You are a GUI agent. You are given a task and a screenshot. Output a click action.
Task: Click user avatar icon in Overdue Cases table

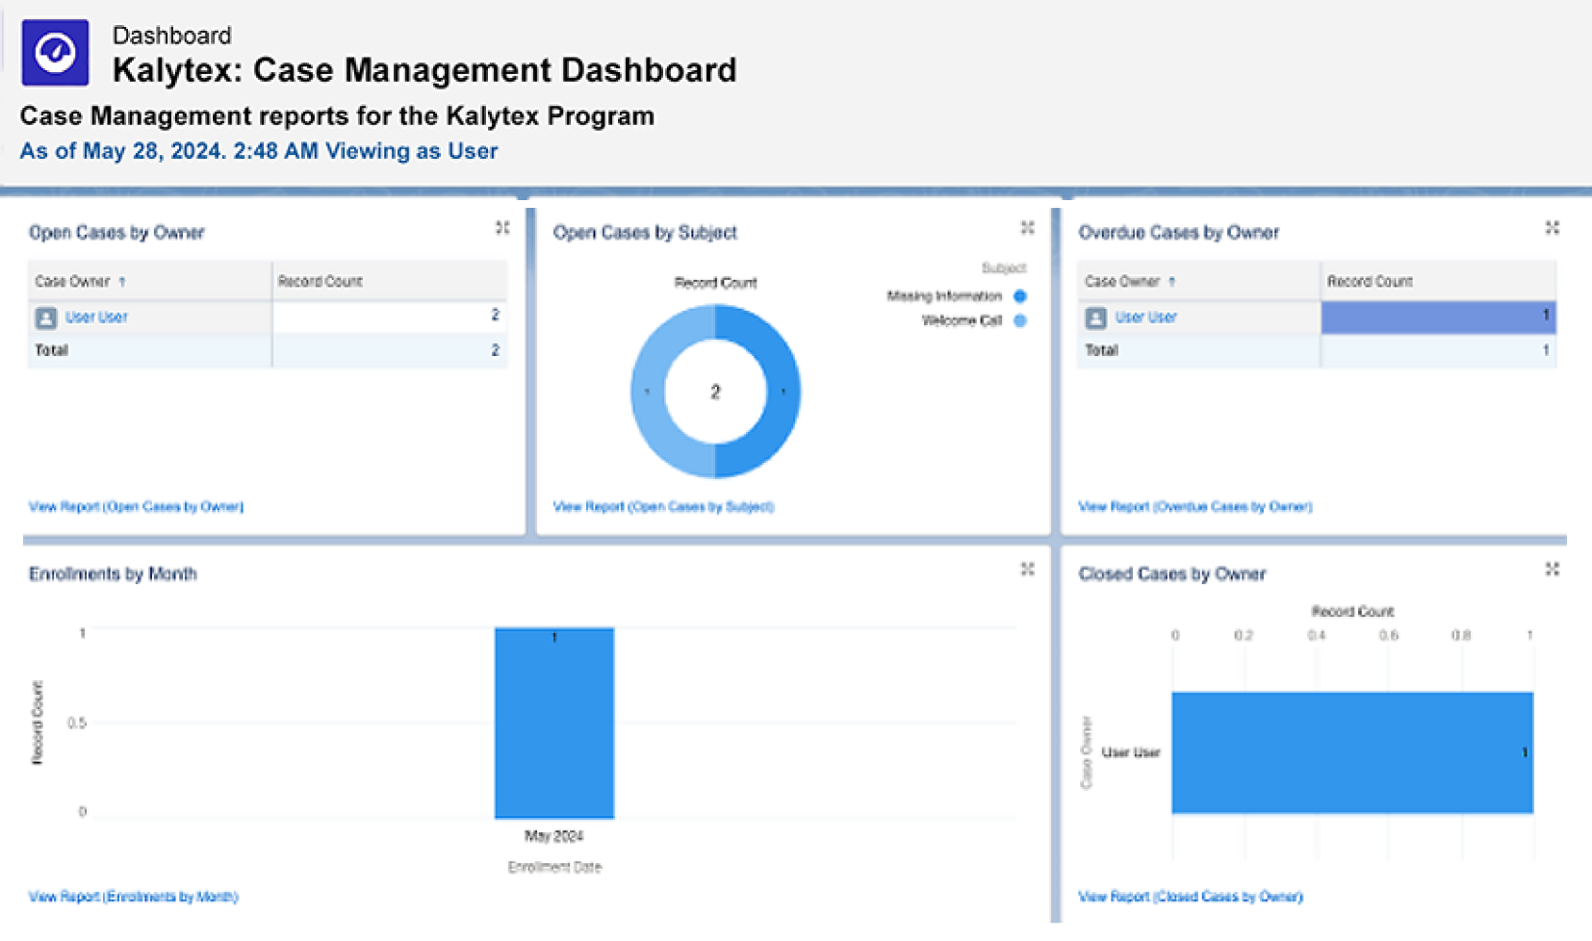pos(1095,318)
